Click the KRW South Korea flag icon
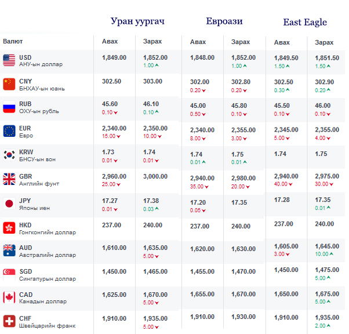The height and width of the screenshot is (334, 349). [x=9, y=155]
